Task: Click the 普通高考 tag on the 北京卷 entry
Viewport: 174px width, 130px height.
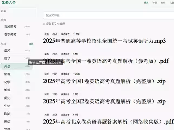Action: coord(65,115)
